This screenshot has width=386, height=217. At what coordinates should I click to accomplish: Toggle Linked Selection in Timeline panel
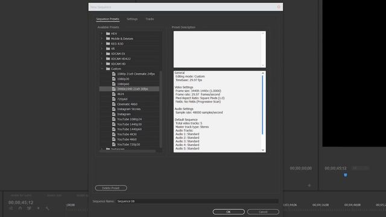tap(29, 209)
